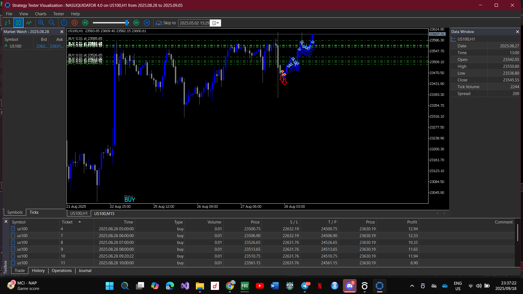Click order icon of ticket 8
Image resolution: width=523 pixels, height=294 pixels.
coord(13,242)
